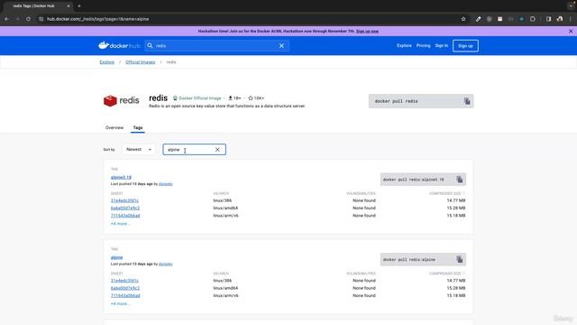
Task: Open the Sort by Newest dropdown
Action: pos(138,149)
